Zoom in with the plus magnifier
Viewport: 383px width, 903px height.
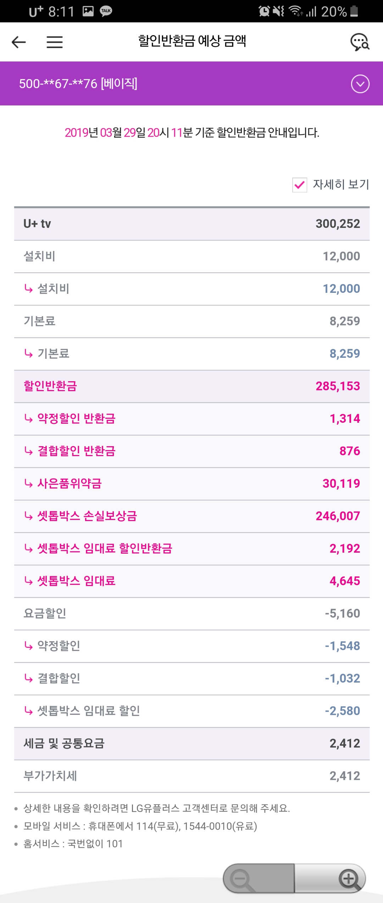coord(349,879)
